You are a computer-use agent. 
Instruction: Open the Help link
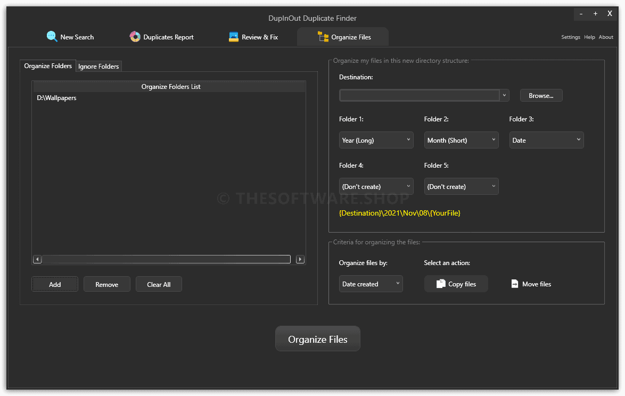coord(589,37)
